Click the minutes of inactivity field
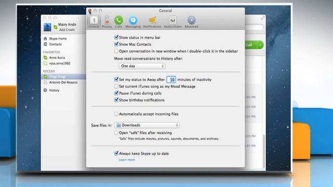The image size is (333, 187). (171, 79)
